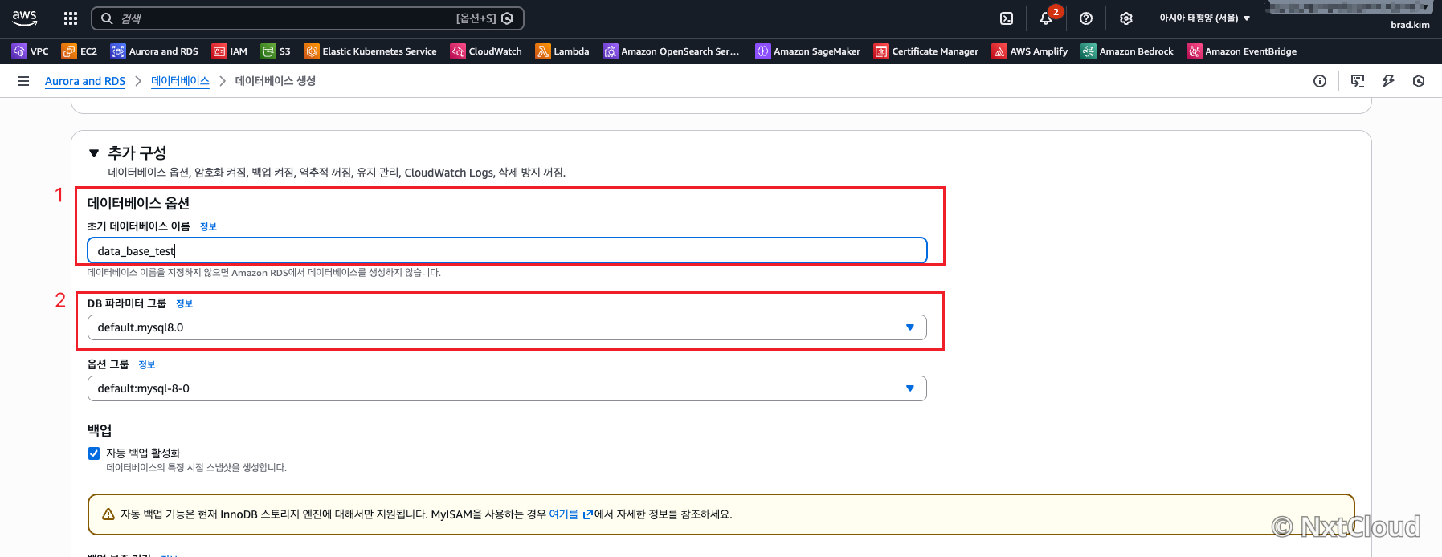The width and height of the screenshot is (1442, 557).
Task: Open the help question mark icon
Action: click(x=1086, y=18)
